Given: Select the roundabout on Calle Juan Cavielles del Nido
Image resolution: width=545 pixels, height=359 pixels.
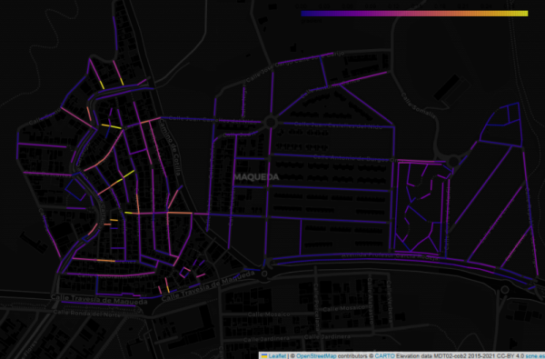Looking at the screenshot, I should [x=270, y=123].
